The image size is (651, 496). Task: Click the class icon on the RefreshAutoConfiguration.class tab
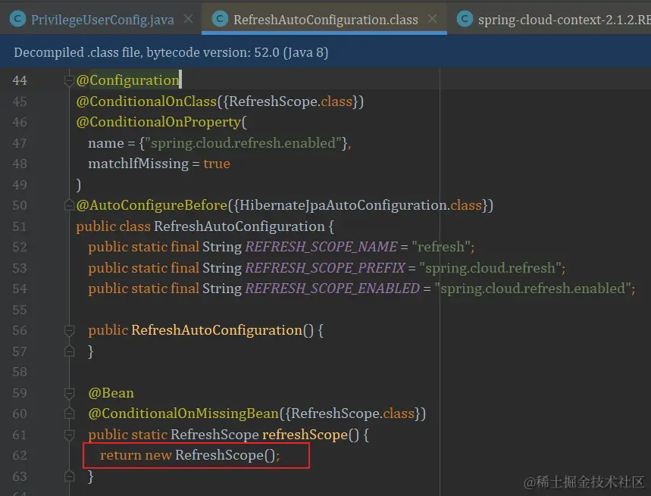pyautogui.click(x=220, y=19)
